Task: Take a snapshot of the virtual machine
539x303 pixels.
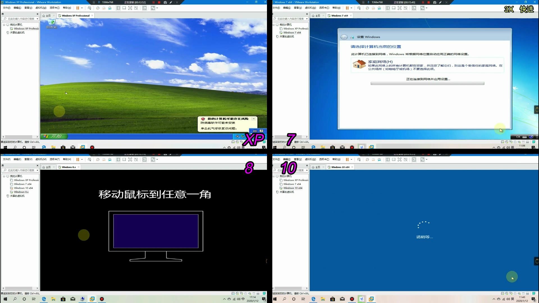Action: pyautogui.click(x=98, y=8)
